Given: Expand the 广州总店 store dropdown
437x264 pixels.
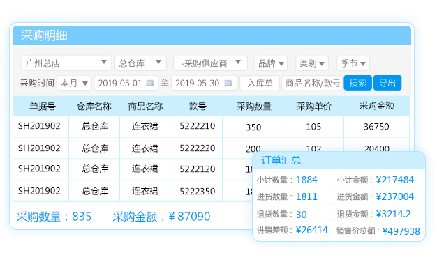Looking at the screenshot, I should (66, 63).
